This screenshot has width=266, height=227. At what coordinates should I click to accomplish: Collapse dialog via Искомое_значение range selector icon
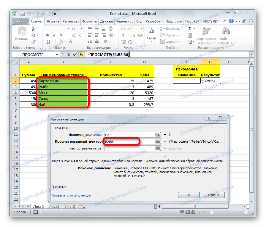click(x=158, y=135)
